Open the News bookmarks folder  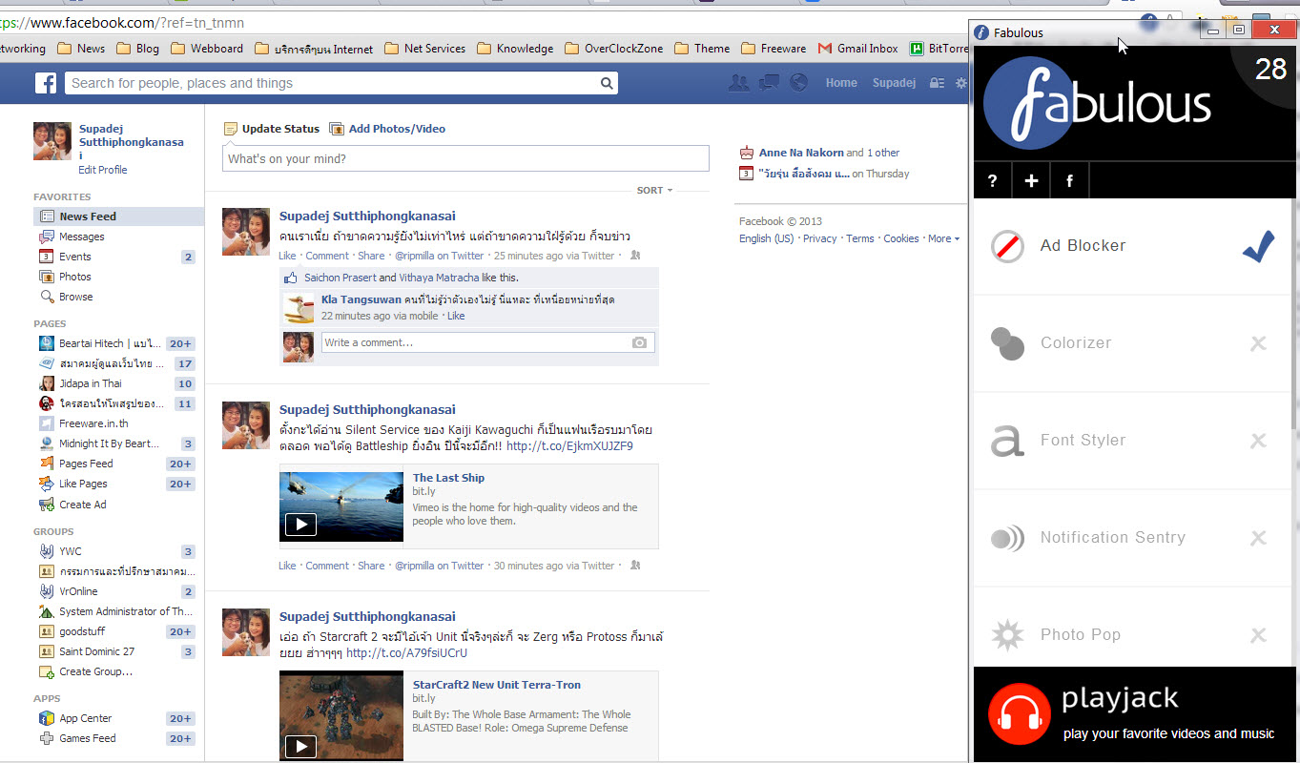click(81, 49)
